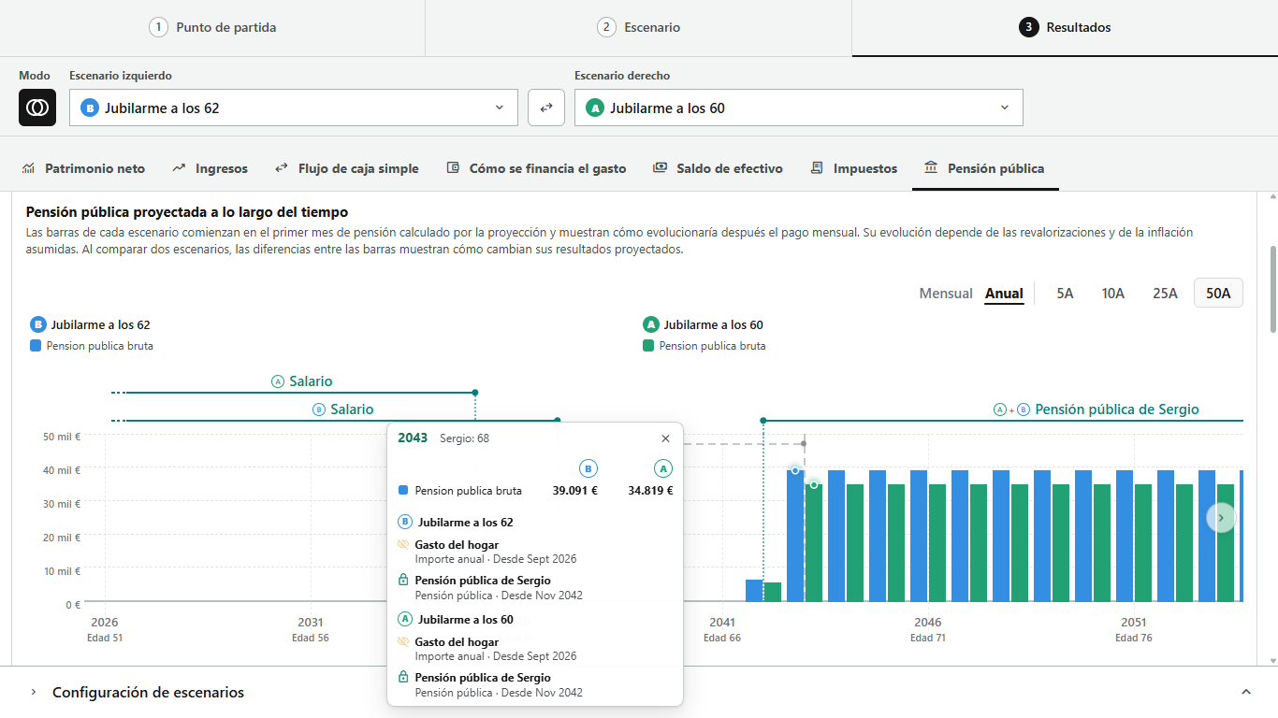Click the 50 mil € y-axis label
This screenshot has height=718, width=1278.
(x=62, y=436)
